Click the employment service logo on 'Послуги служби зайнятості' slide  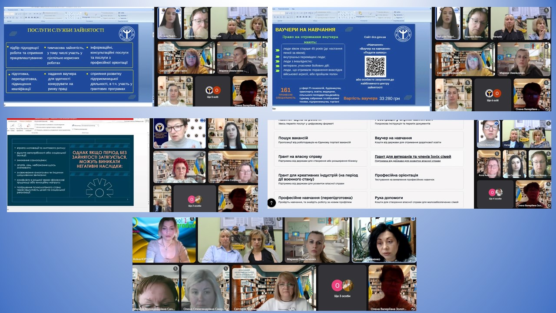click(x=127, y=33)
